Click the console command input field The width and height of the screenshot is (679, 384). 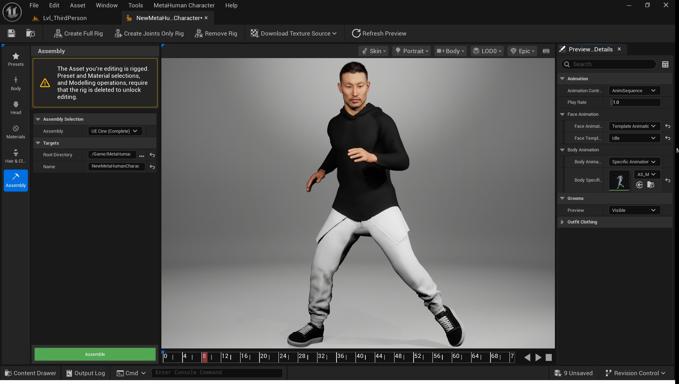tap(217, 373)
